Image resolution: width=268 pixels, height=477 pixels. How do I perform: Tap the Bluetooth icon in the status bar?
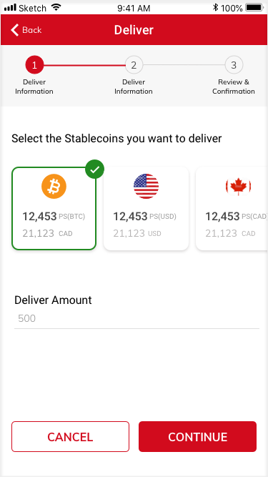(x=215, y=8)
